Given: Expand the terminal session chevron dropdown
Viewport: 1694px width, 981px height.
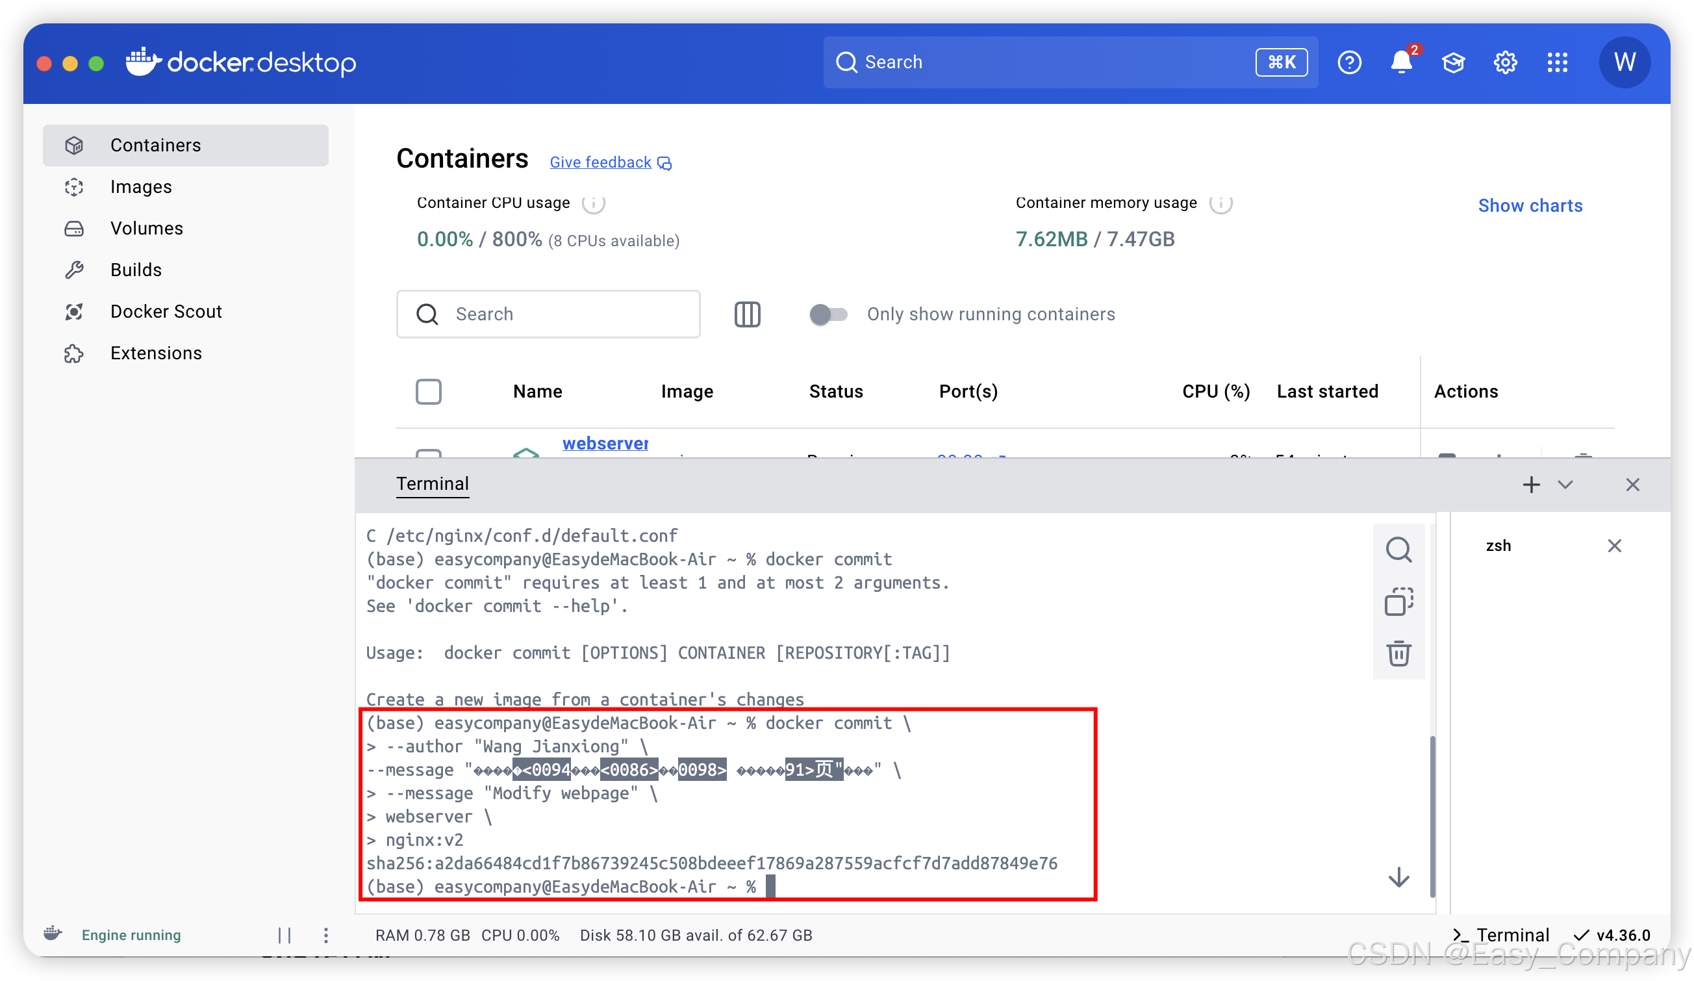Looking at the screenshot, I should coord(1565,485).
